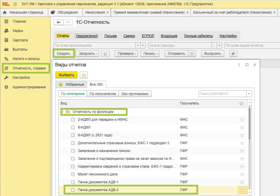280x196 pixels.
Task: Select По категориям grouping
Action: (x=73, y=94)
